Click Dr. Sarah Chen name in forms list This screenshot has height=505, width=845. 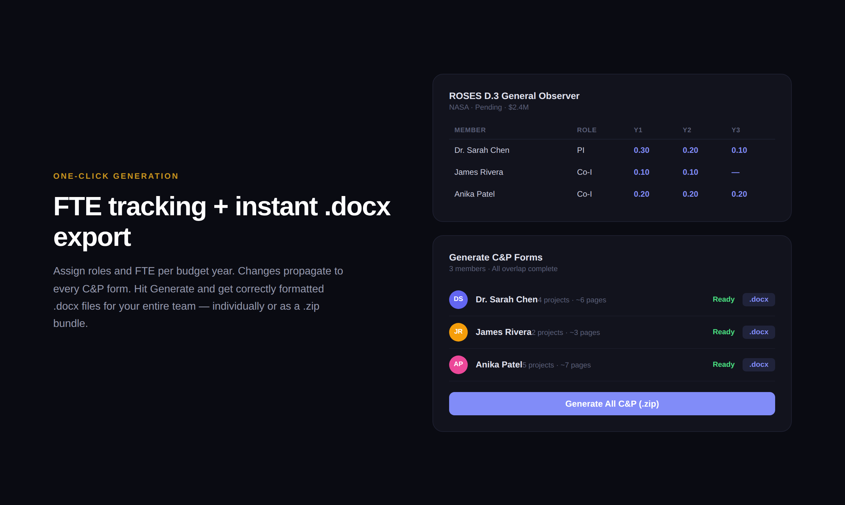(506, 299)
